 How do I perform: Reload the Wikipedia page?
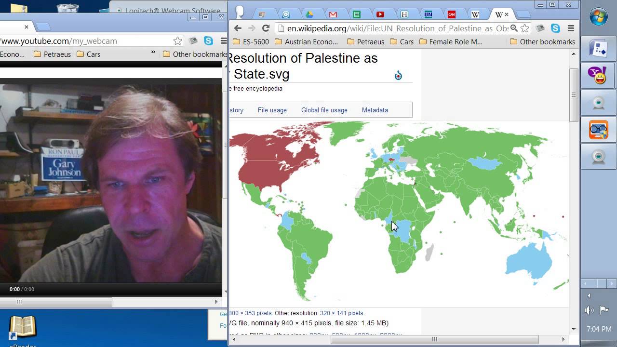click(266, 28)
